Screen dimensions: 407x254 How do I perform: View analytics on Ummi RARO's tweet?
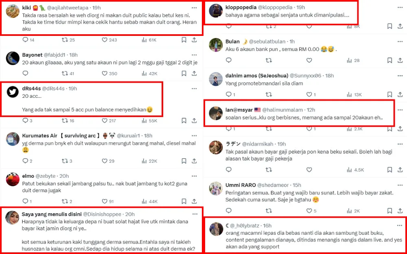coord(348,211)
